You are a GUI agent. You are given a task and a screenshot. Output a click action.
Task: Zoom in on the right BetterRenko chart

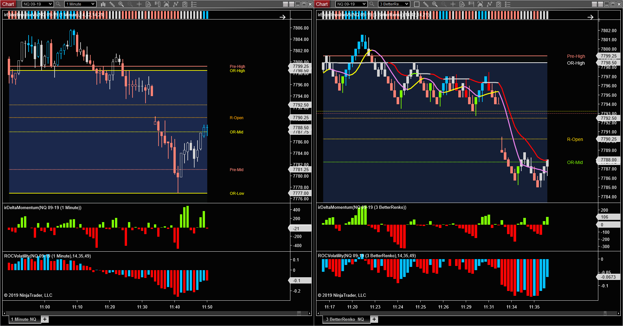(435, 4)
